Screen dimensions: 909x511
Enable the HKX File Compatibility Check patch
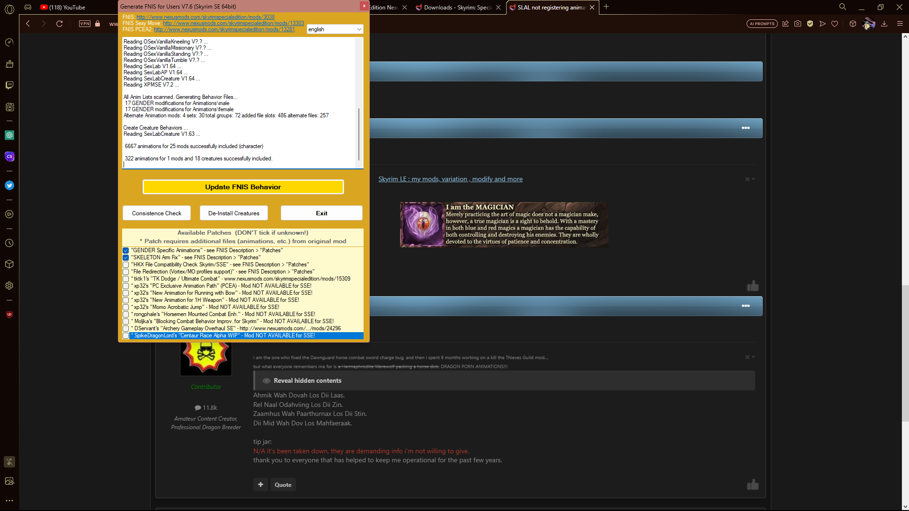[125, 264]
